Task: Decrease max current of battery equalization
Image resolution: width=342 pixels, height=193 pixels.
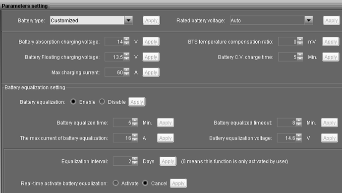Action: pyautogui.click(x=135, y=140)
